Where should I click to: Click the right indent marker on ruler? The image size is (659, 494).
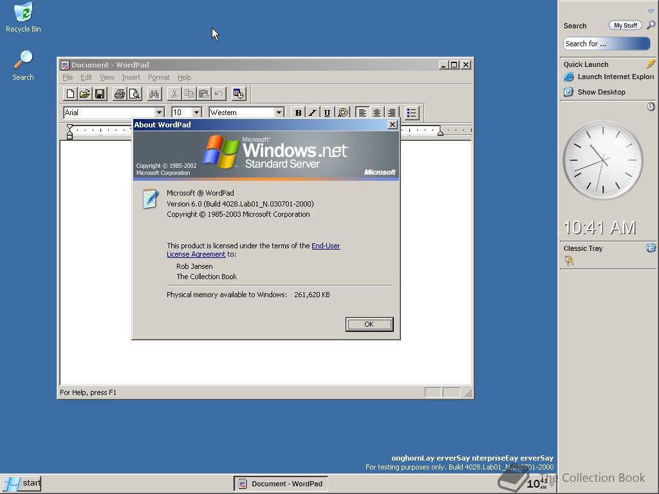(x=440, y=133)
